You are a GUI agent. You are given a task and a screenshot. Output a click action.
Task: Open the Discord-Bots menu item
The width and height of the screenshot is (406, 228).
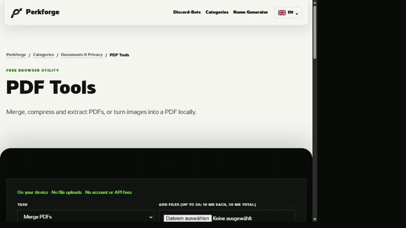(x=187, y=12)
